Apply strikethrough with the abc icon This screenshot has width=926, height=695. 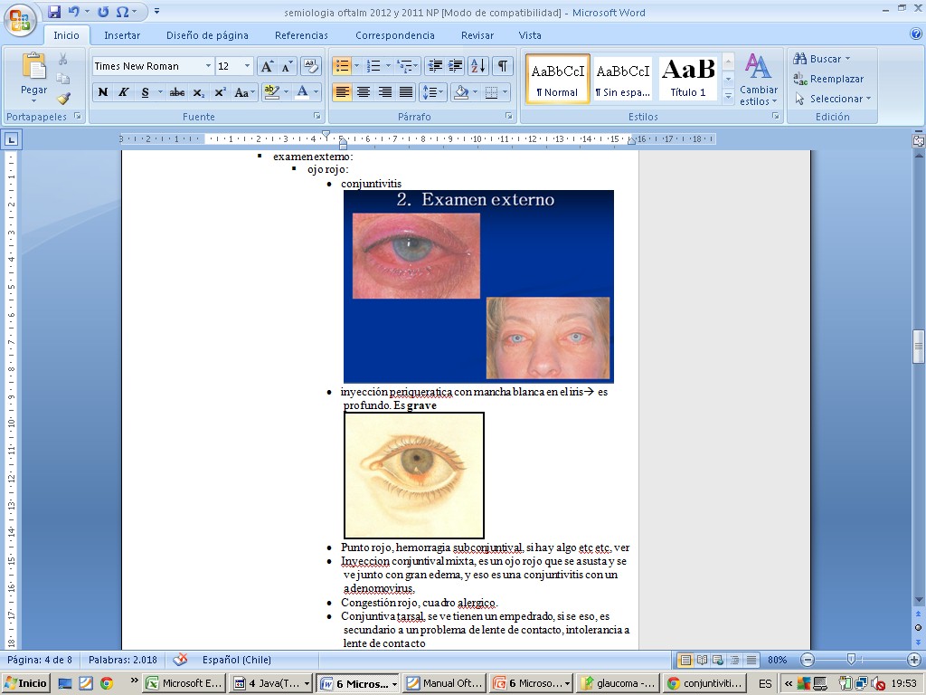point(177,92)
